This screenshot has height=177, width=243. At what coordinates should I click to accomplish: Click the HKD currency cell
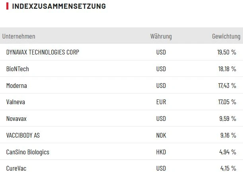tap(161, 152)
